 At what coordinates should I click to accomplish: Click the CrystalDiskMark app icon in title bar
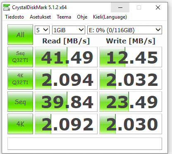click(x=7, y=7)
